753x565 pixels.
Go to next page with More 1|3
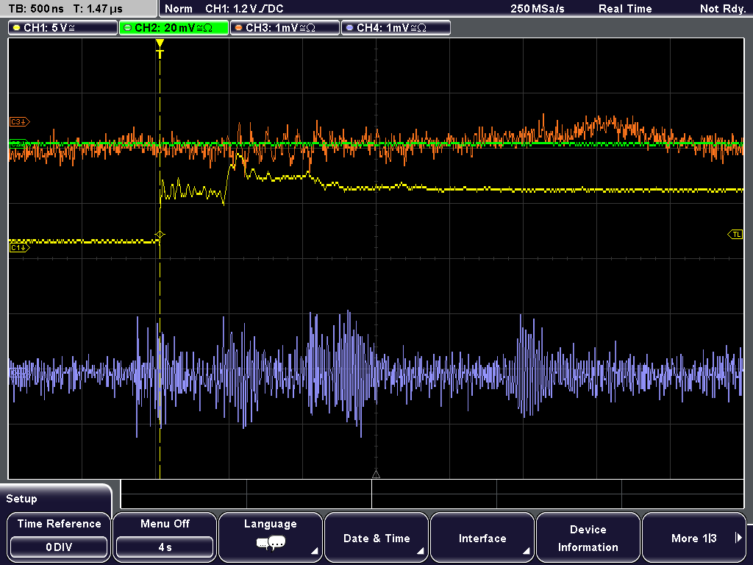(x=694, y=537)
